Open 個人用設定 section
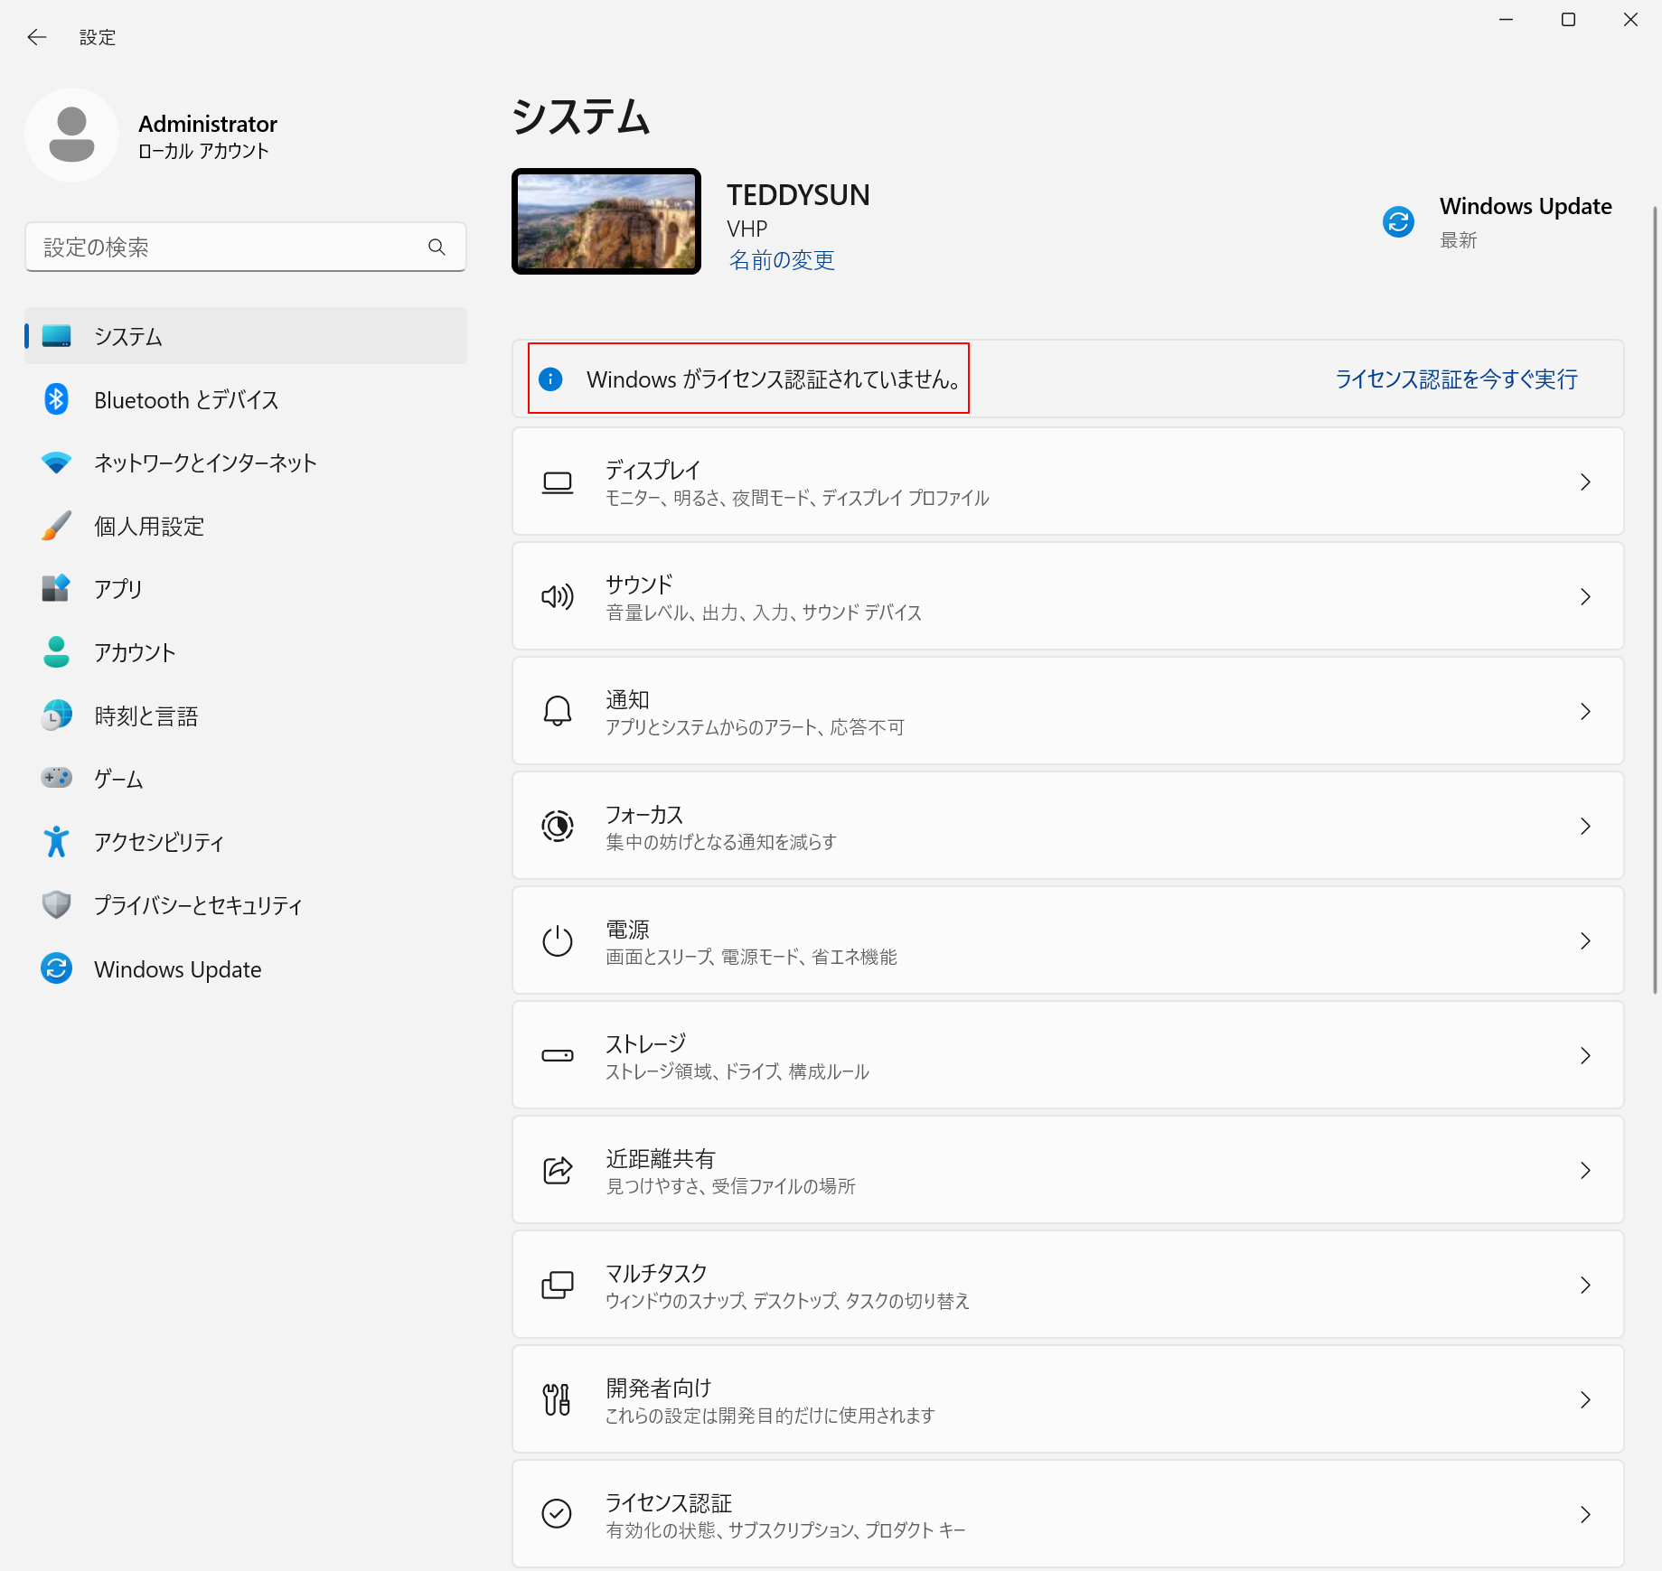This screenshot has width=1662, height=1571. click(x=246, y=526)
